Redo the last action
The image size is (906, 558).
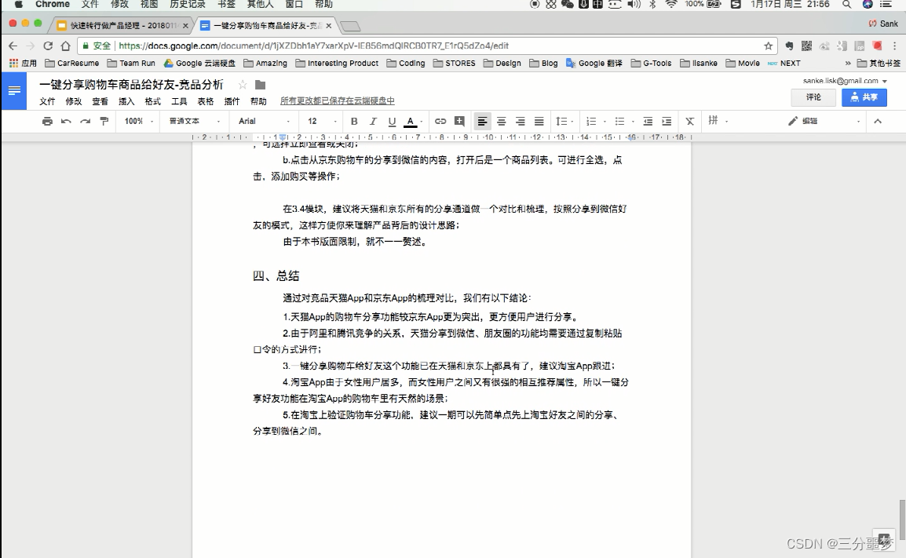tap(85, 122)
